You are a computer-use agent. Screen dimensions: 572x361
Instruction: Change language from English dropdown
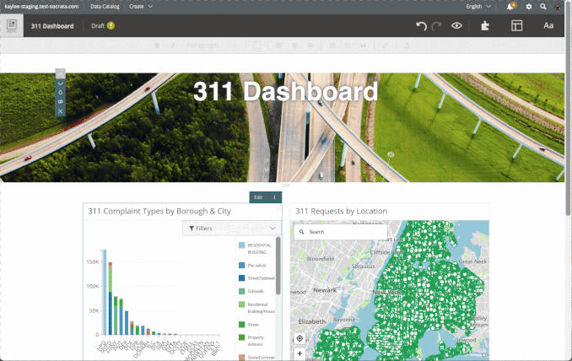478,7
